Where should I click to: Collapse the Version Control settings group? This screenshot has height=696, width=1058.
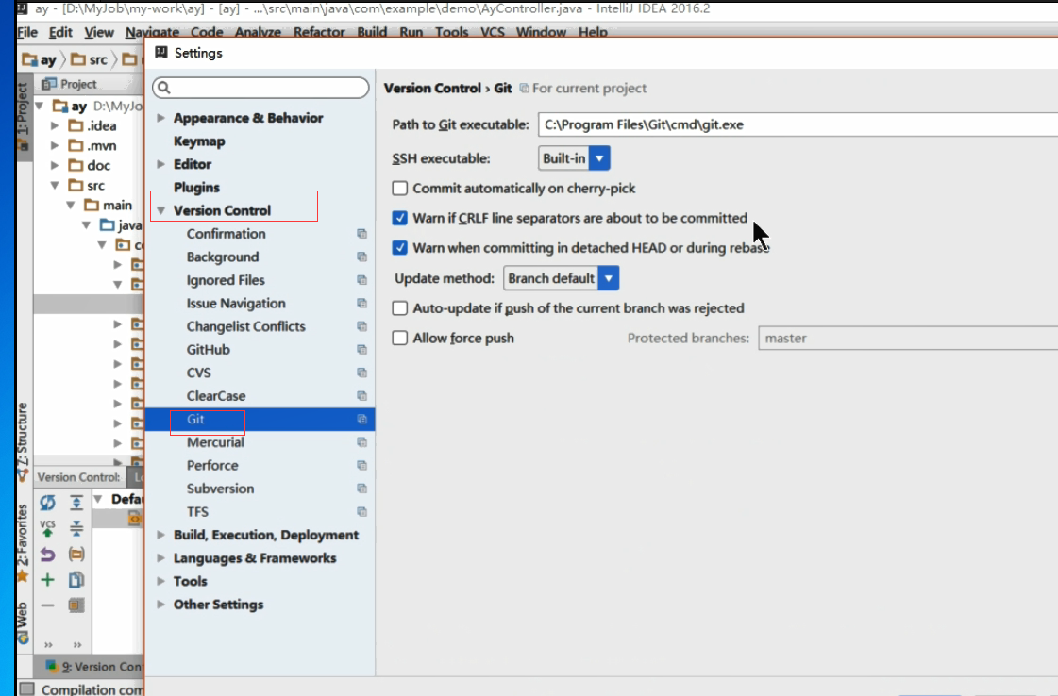(160, 210)
